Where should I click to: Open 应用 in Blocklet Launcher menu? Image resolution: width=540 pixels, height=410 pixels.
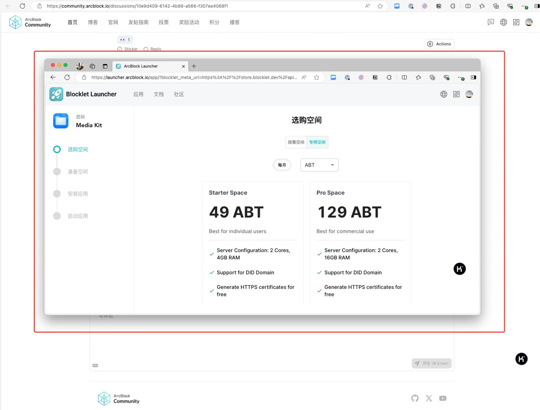pos(138,94)
